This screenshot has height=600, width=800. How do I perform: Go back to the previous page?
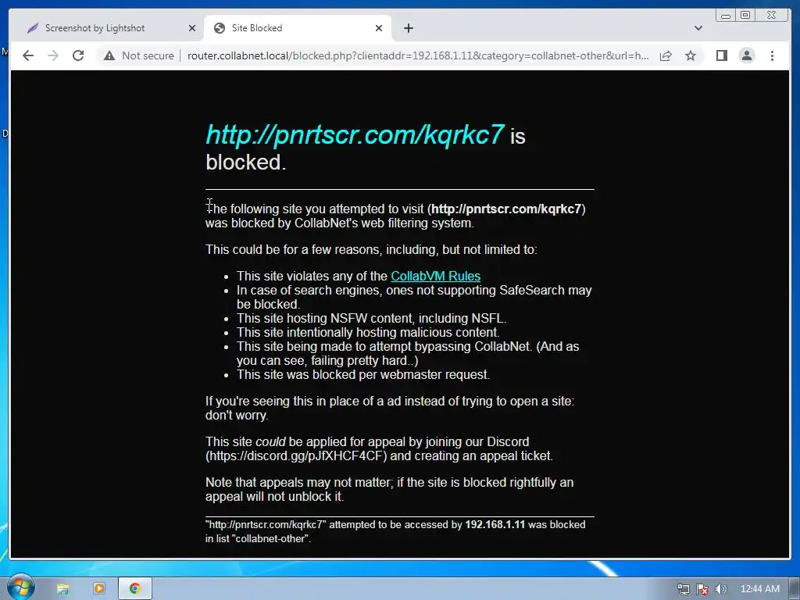click(x=28, y=55)
